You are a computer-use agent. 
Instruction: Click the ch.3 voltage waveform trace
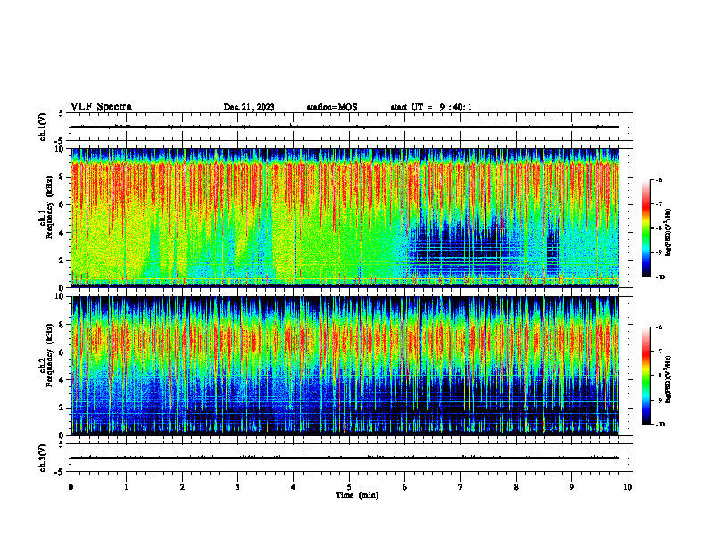tap(345, 458)
